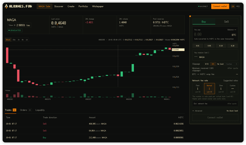This screenshot has width=246, height=145.
Task: Select the EN language option
Action: coord(233,7)
